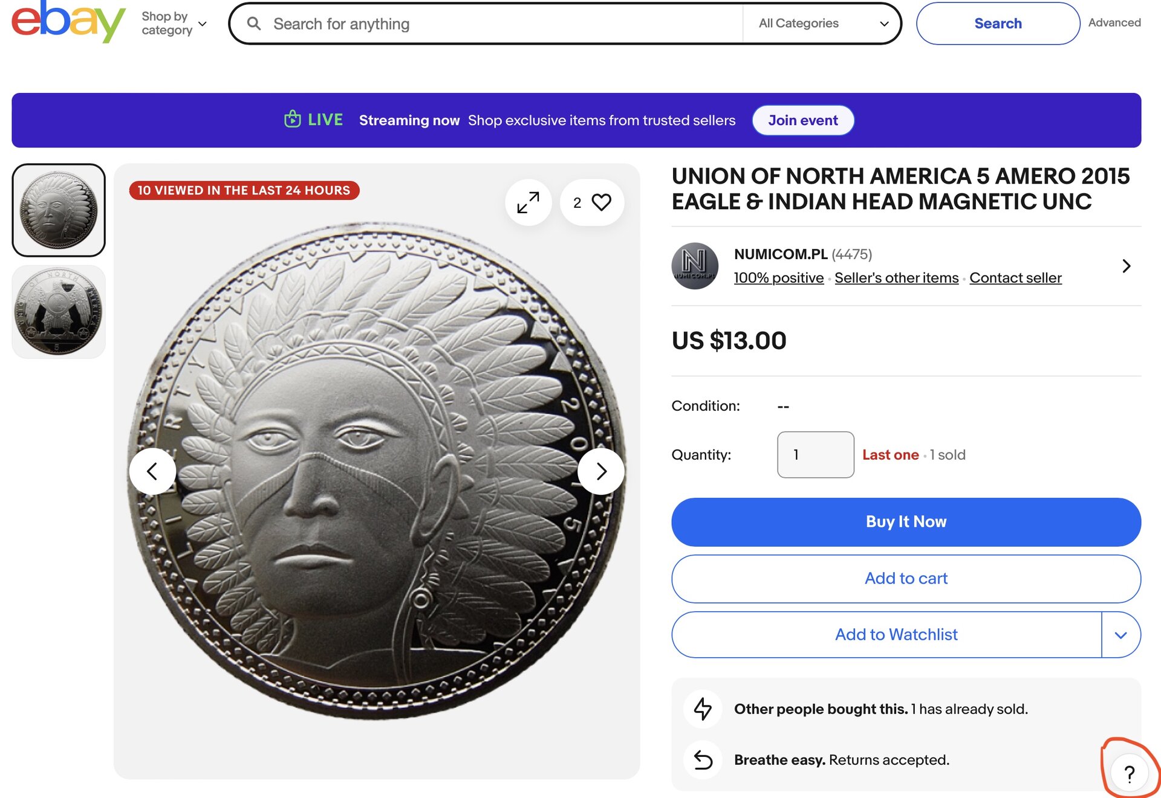Expand the coin image to fullscreen
Image resolution: width=1161 pixels, height=798 pixels.
(x=528, y=202)
